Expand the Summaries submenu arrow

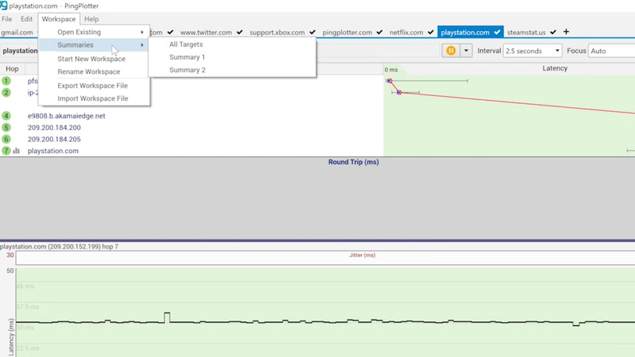pos(142,45)
